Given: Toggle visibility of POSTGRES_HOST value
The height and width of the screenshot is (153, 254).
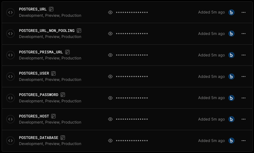Looking at the screenshot, I should click(x=110, y=119).
